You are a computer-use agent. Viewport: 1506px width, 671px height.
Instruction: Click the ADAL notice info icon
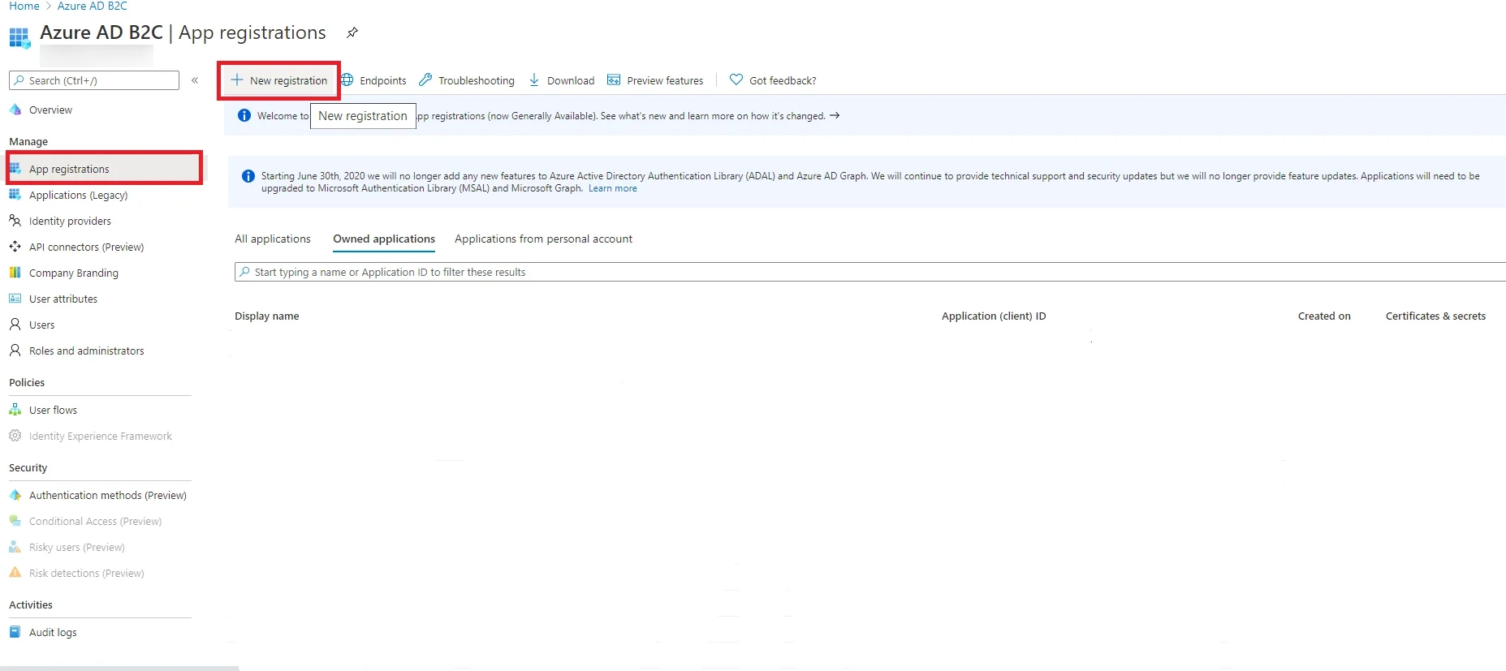point(248,176)
